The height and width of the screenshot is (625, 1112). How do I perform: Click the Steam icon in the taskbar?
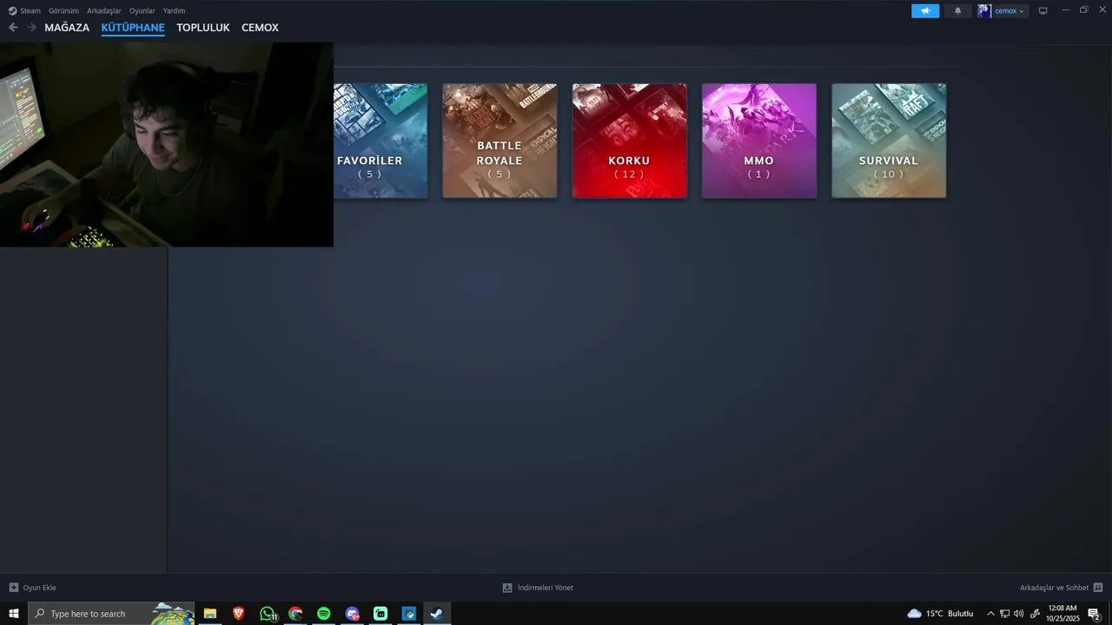click(x=437, y=614)
